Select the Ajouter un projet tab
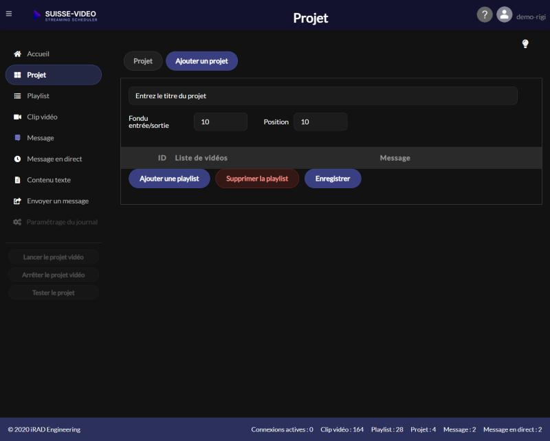The height and width of the screenshot is (441, 550). [201, 61]
